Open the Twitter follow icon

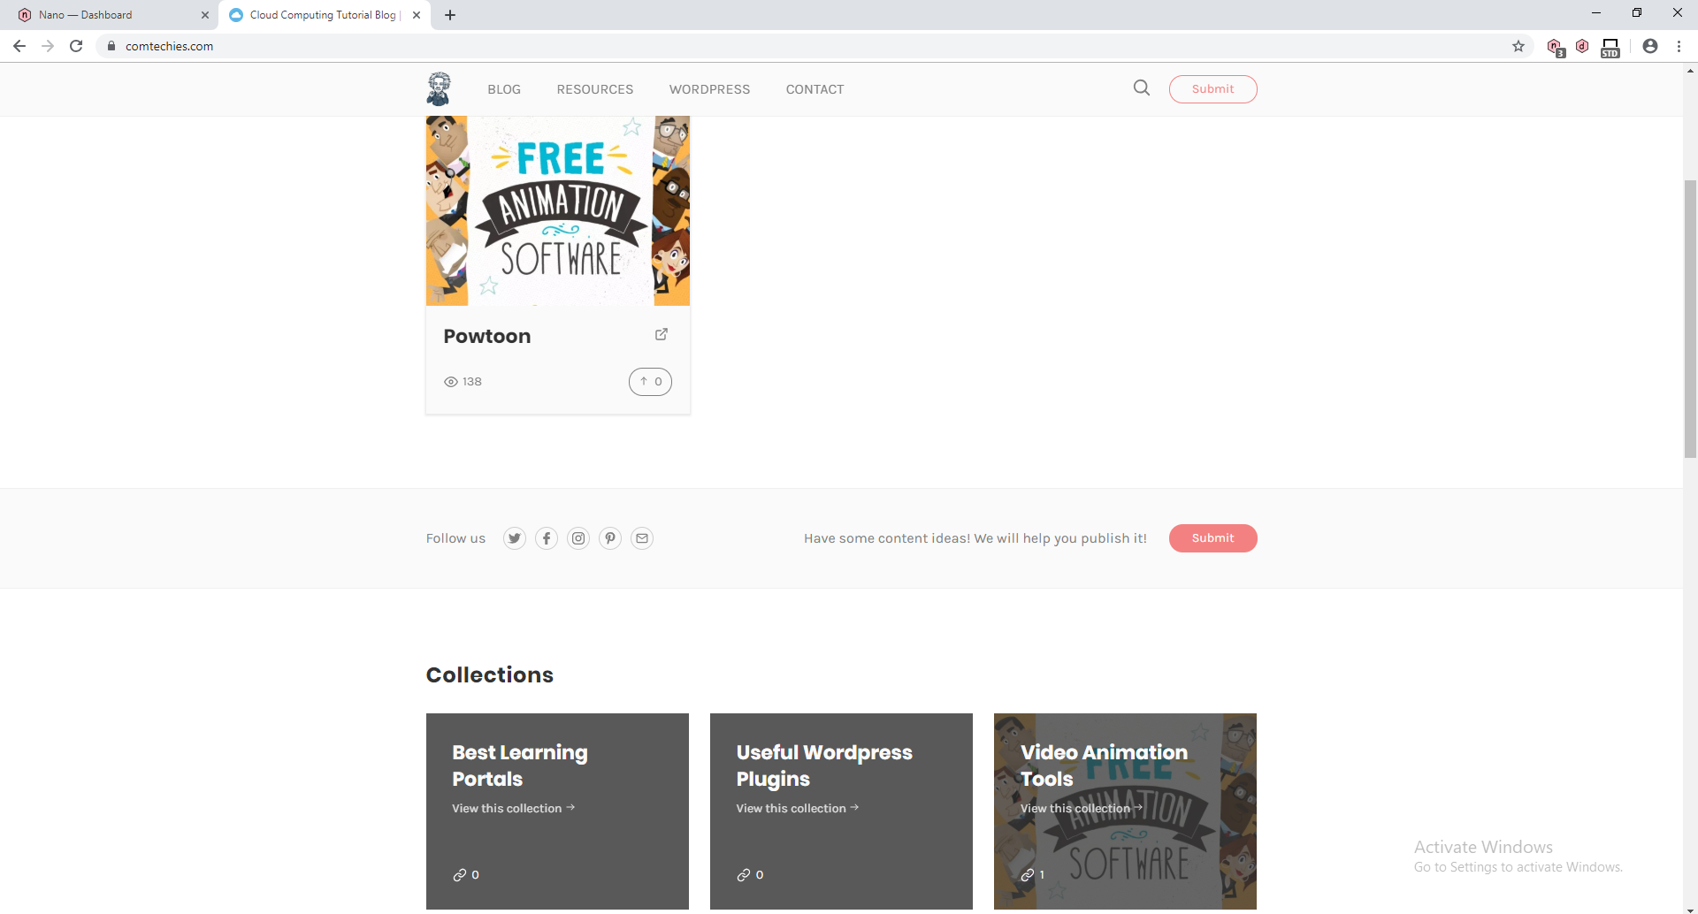point(514,537)
